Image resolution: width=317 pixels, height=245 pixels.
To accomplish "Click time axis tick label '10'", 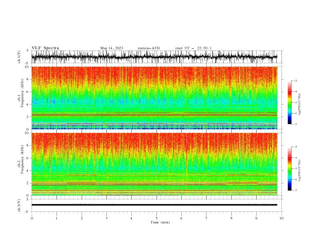I will [x=281, y=218].
